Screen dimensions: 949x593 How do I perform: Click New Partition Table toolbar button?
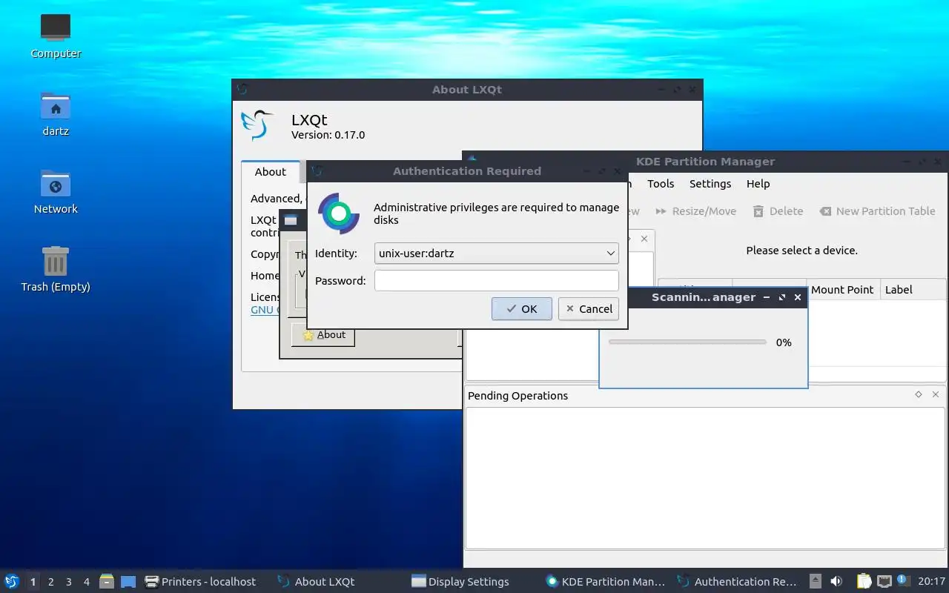coord(877,211)
